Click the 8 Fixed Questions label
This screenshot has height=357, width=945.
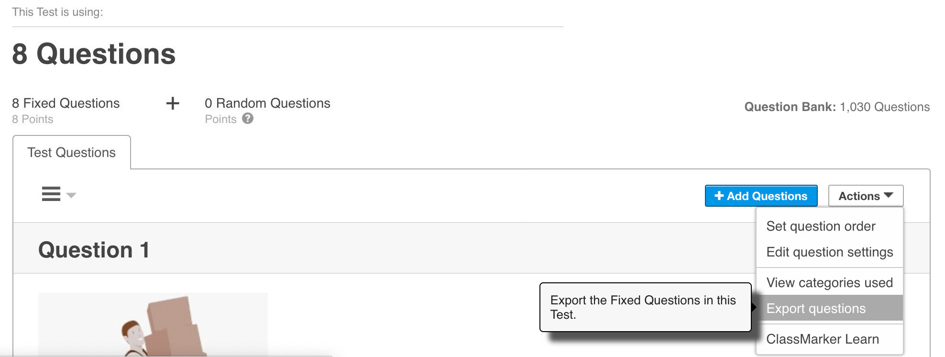pyautogui.click(x=66, y=103)
